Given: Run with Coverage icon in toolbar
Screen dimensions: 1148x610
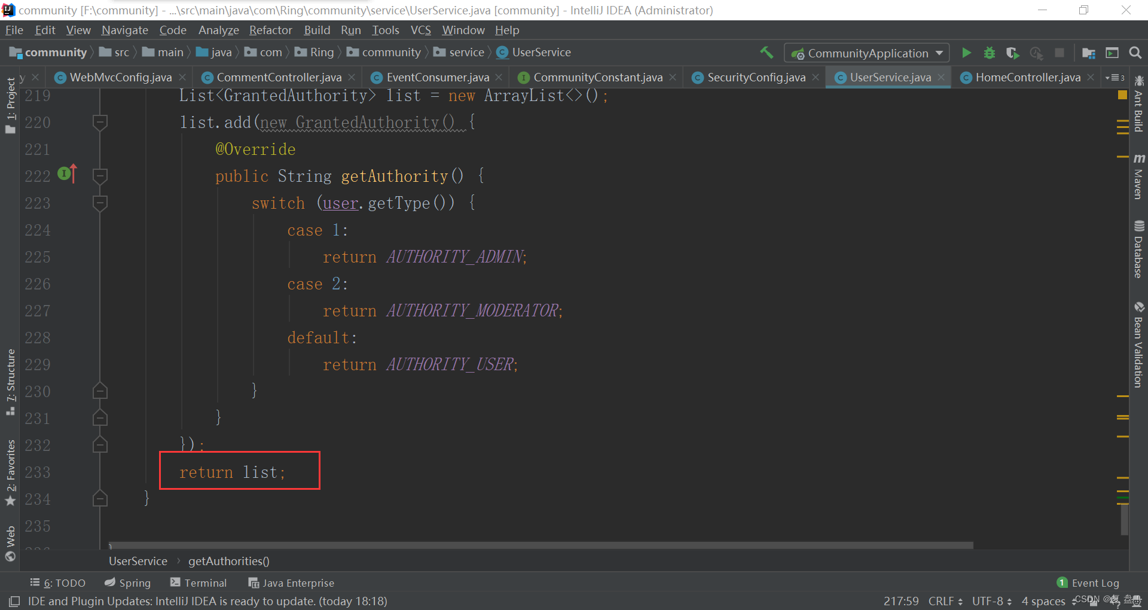Looking at the screenshot, I should coord(1012,53).
